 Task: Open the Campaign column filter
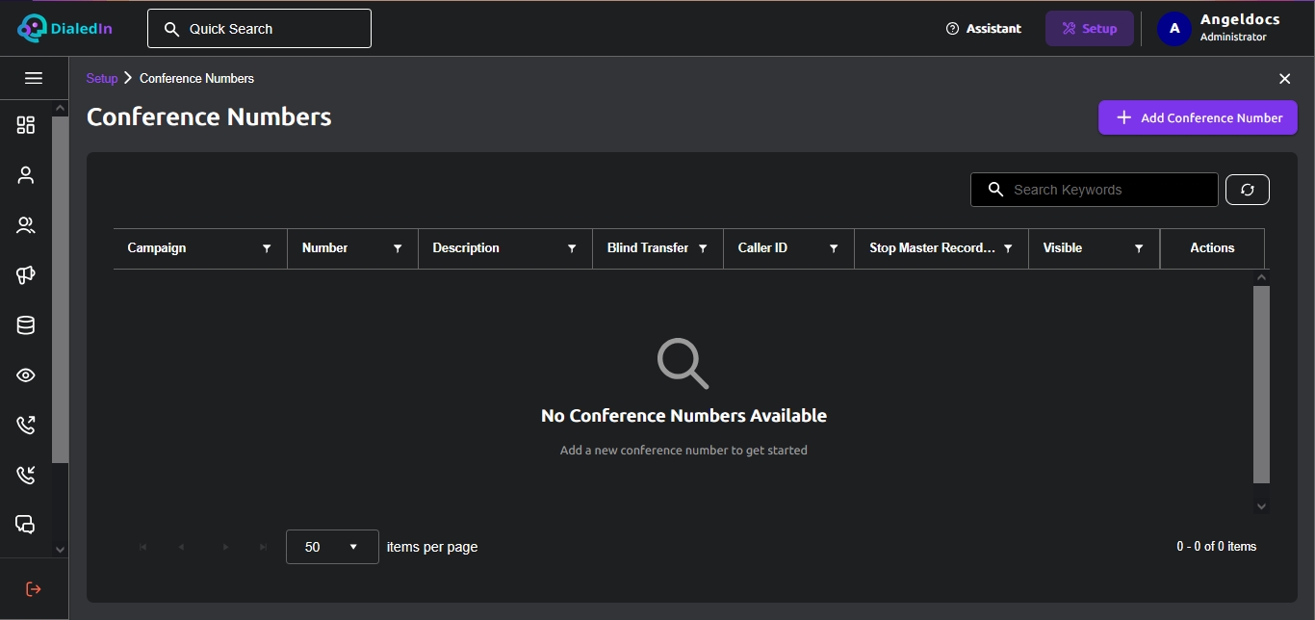(267, 248)
